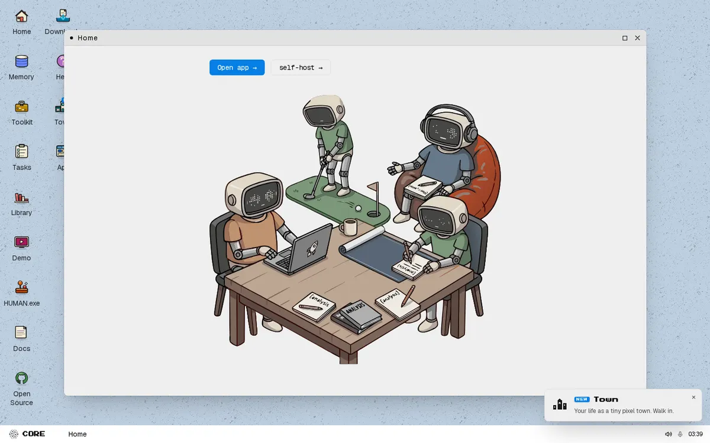The width and height of the screenshot is (710, 443).
Task: Click "Your life as a tiny pixel town" text
Action: 612,411
